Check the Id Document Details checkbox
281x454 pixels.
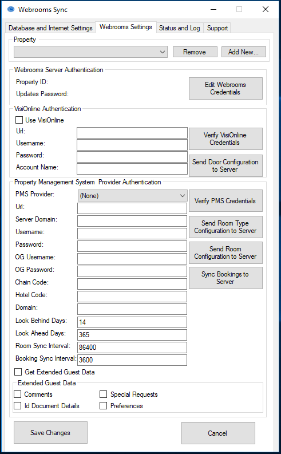pyautogui.click(x=17, y=406)
